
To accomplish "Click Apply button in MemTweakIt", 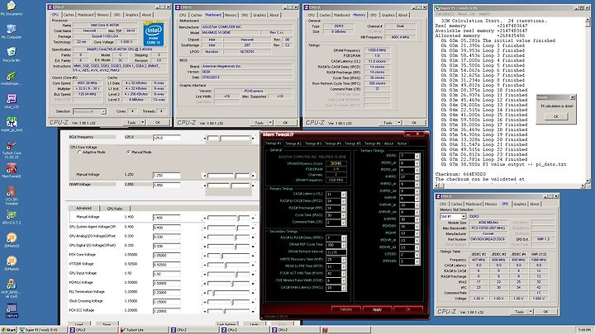I will 377,309.
